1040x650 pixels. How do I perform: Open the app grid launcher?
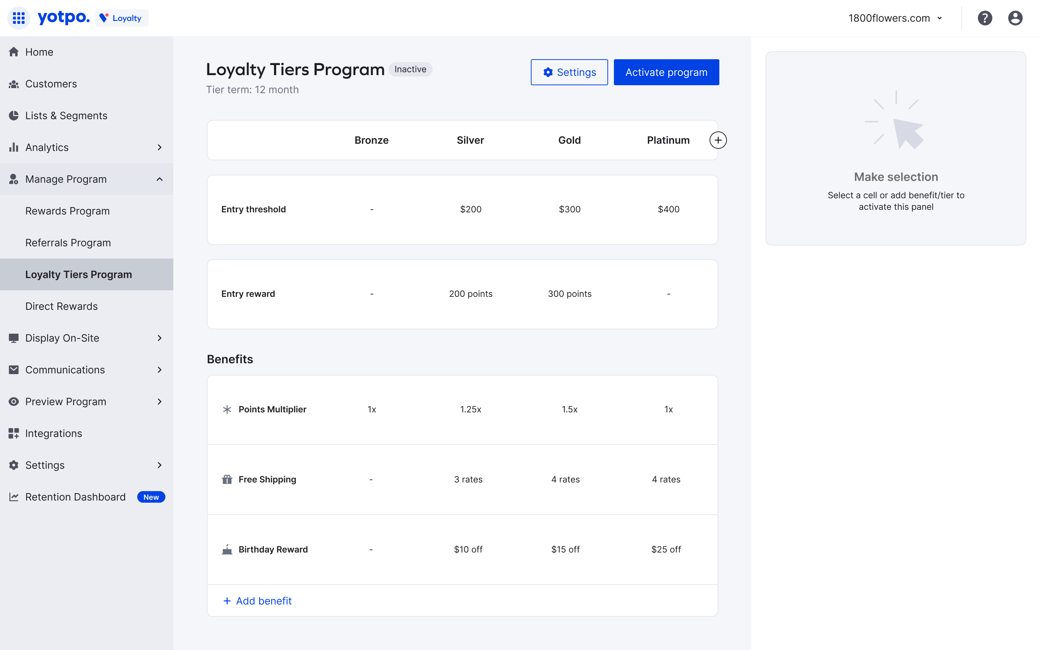tap(18, 18)
